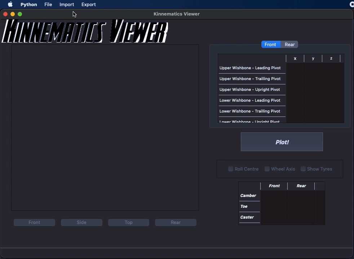Open the Apple menu
Screen dimensions: 354x259
coord(10,4)
